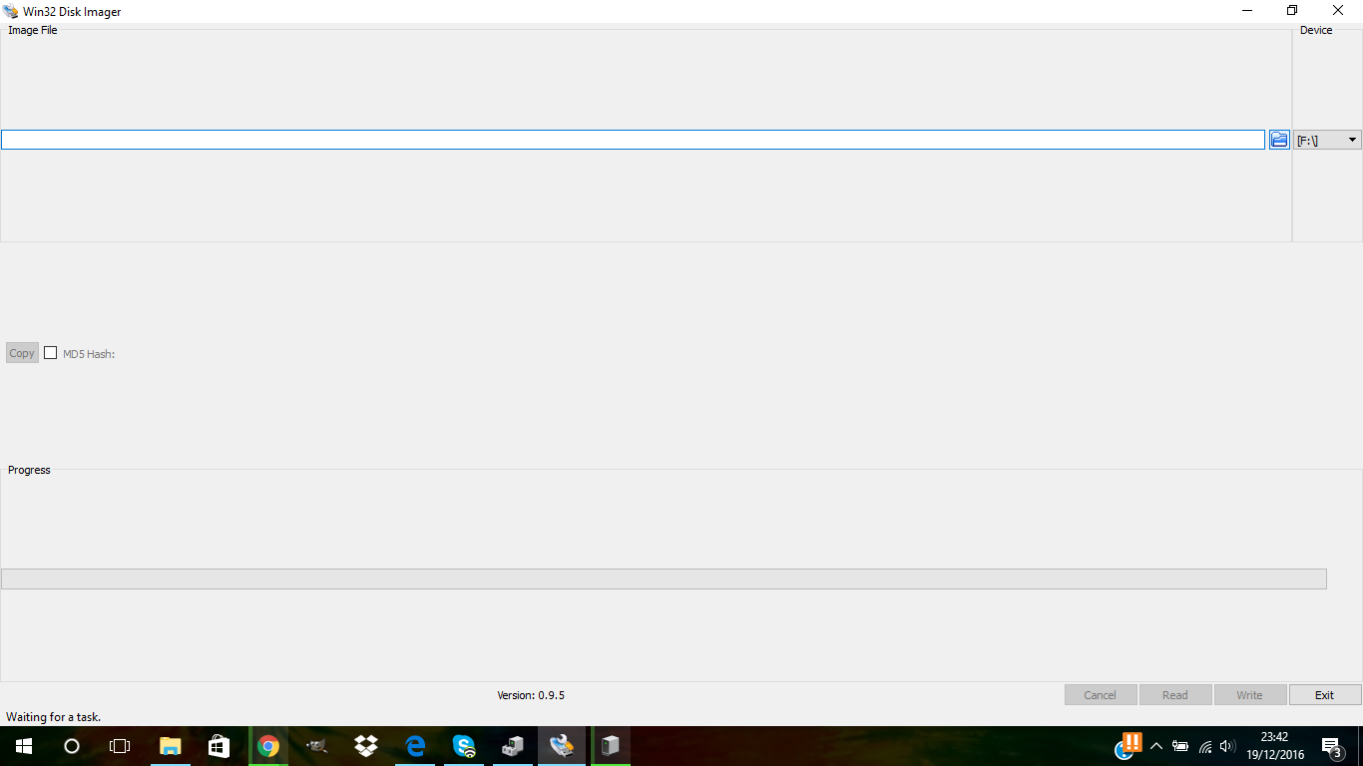Image resolution: width=1363 pixels, height=766 pixels.
Task: Click the browse image file folder icon
Action: point(1278,140)
